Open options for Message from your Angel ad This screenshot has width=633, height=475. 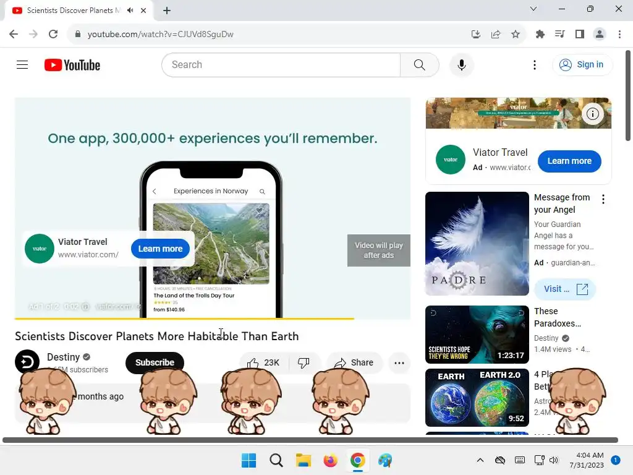coord(603,199)
